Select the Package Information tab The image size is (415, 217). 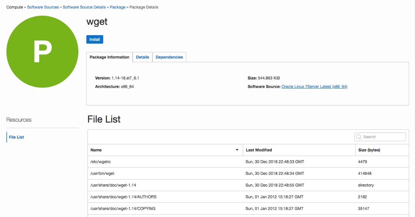109,57
